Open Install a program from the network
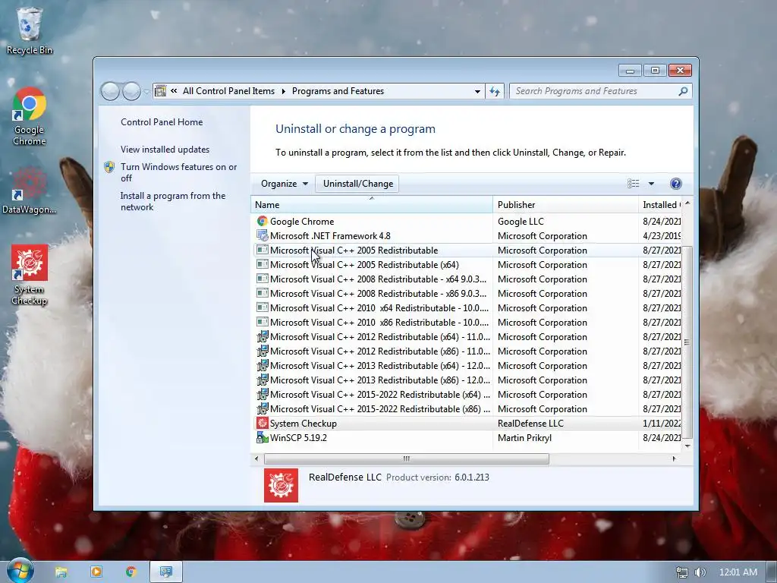This screenshot has height=583, width=777. click(x=172, y=201)
